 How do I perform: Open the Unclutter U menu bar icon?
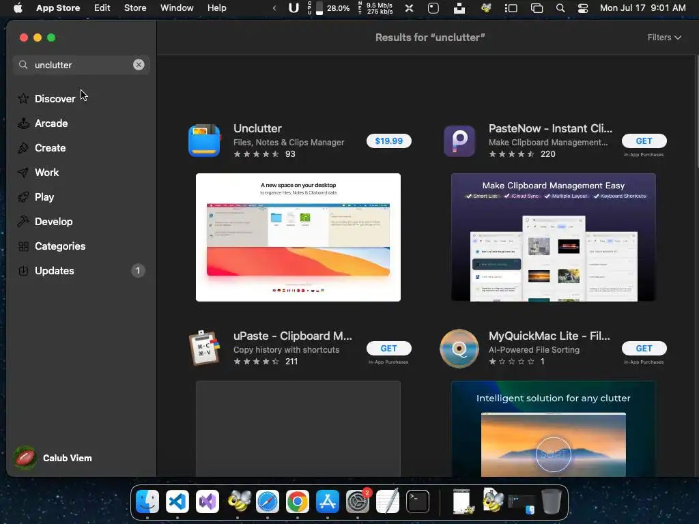(x=294, y=8)
